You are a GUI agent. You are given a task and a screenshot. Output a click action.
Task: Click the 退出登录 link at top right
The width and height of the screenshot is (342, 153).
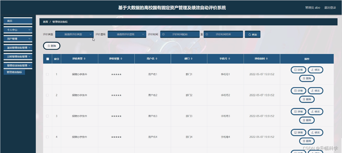click(330, 7)
